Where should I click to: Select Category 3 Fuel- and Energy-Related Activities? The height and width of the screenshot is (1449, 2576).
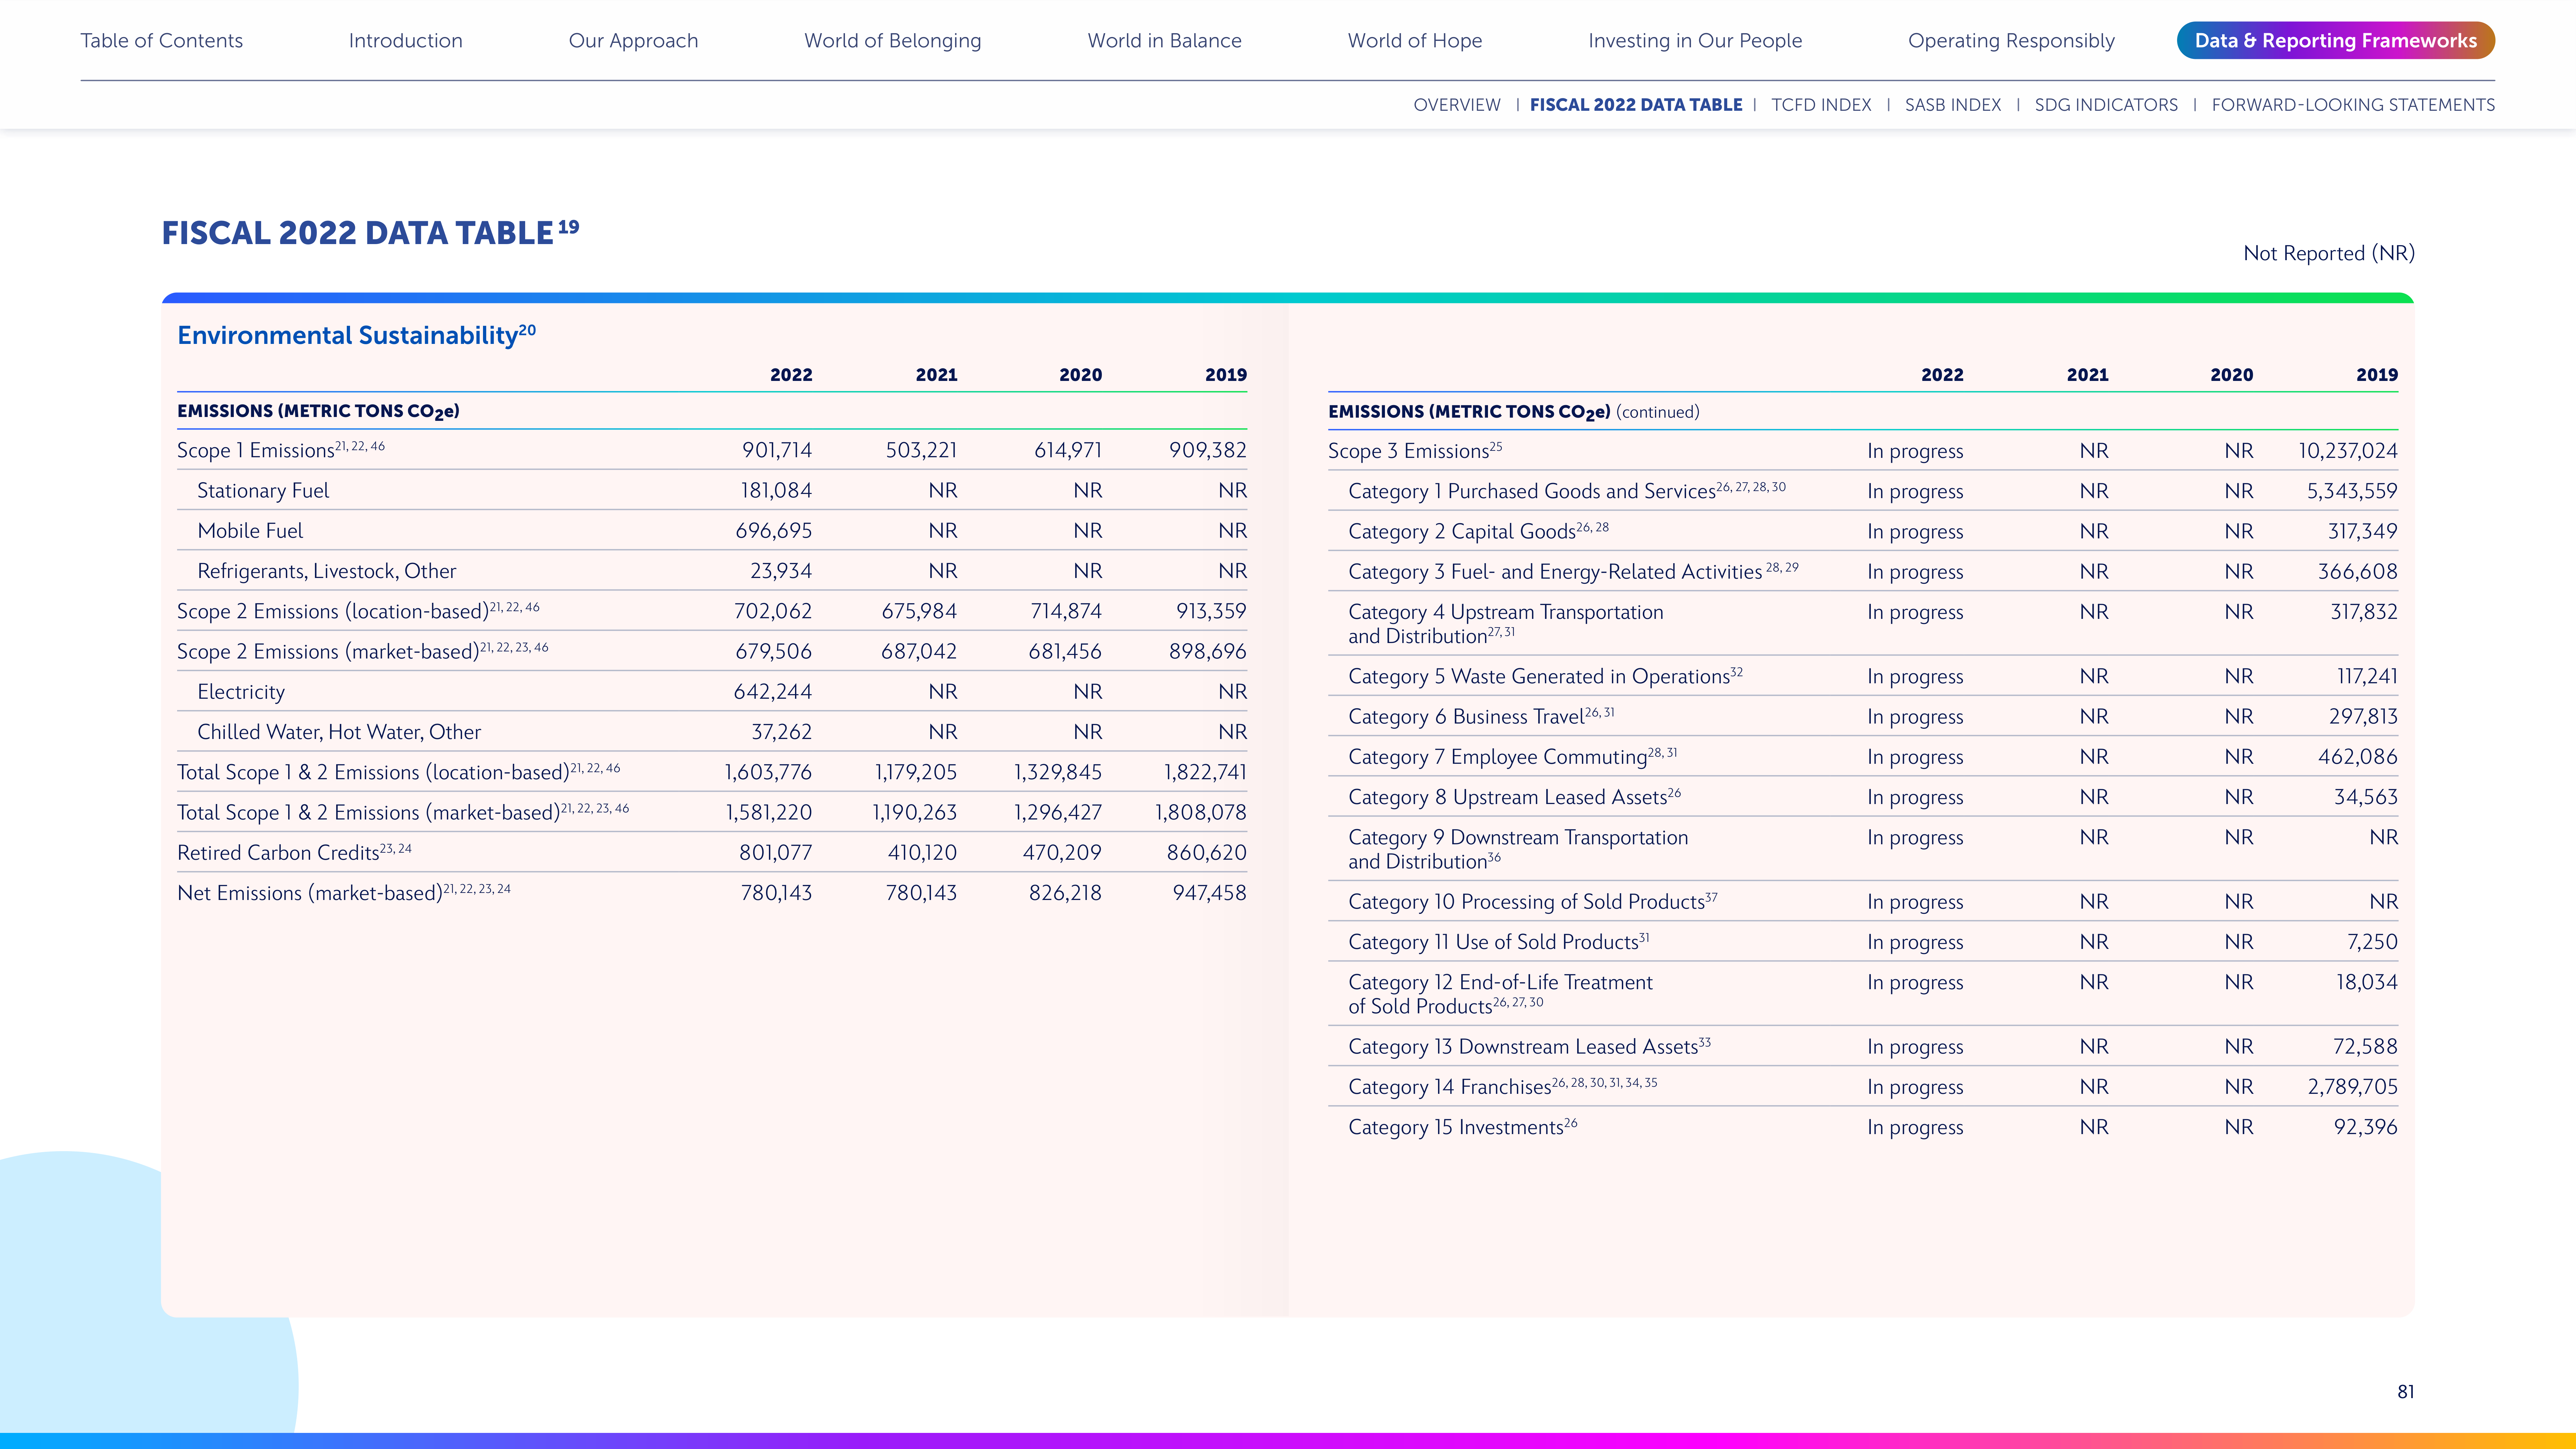pyautogui.click(x=1573, y=572)
